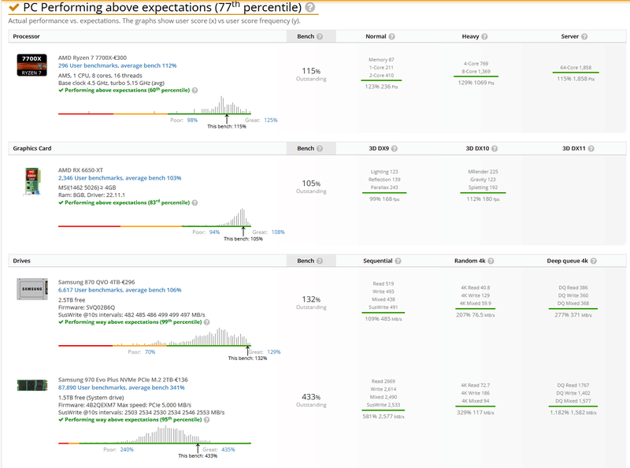This screenshot has height=468, width=630.
Task: Click 109% 485 MB/s sequential result
Action: pyautogui.click(x=384, y=319)
